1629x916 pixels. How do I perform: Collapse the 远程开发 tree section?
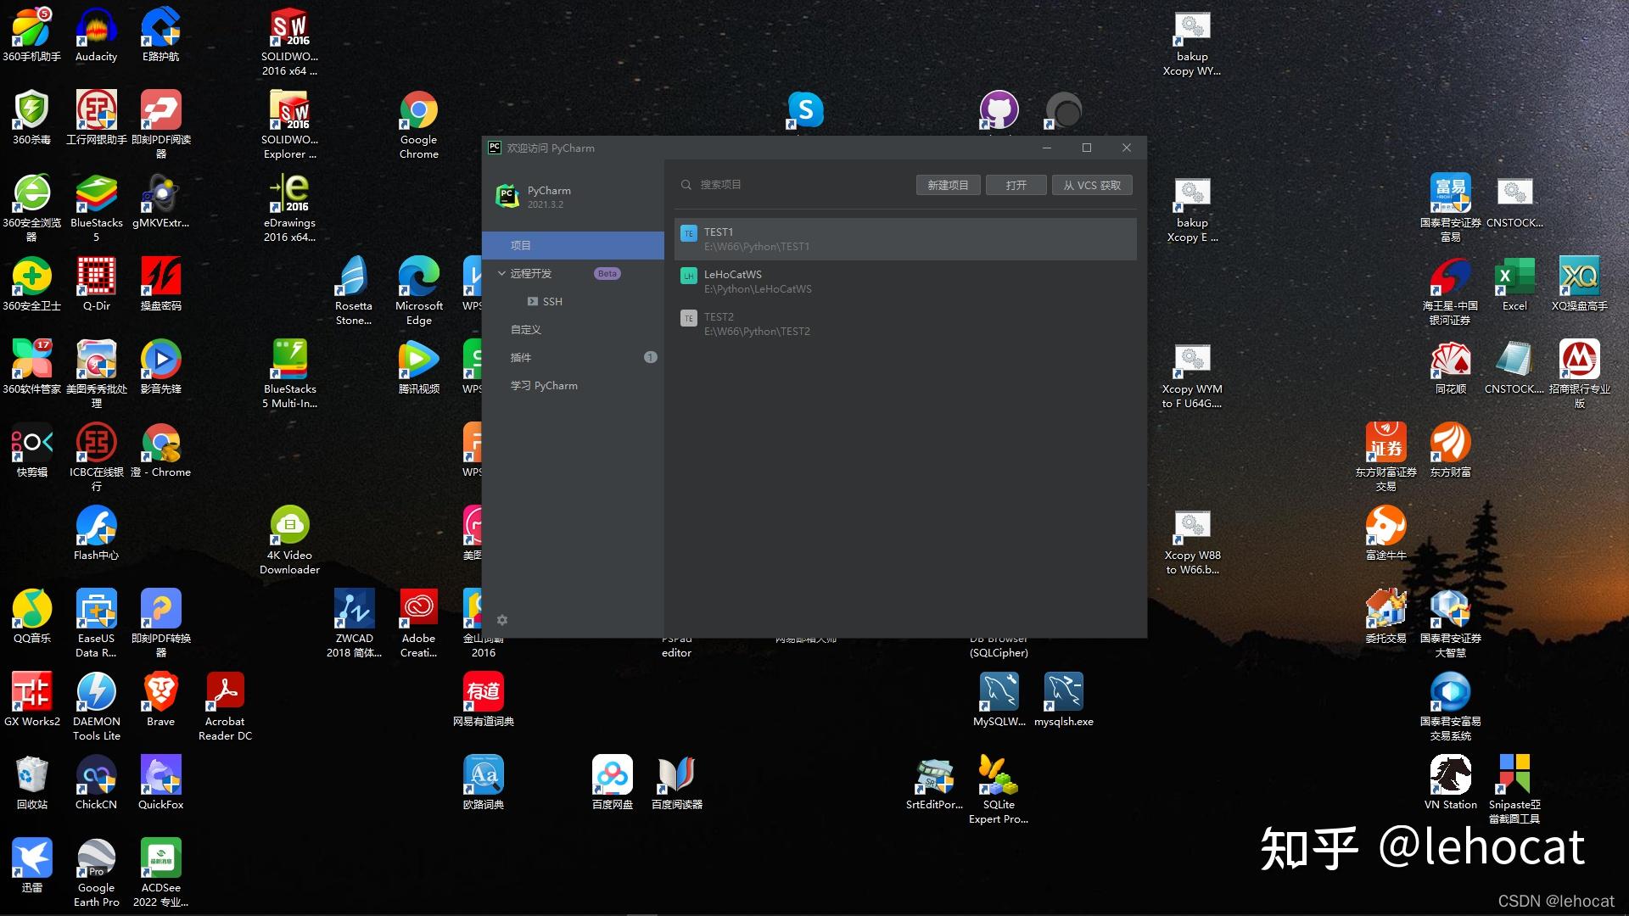coord(501,273)
